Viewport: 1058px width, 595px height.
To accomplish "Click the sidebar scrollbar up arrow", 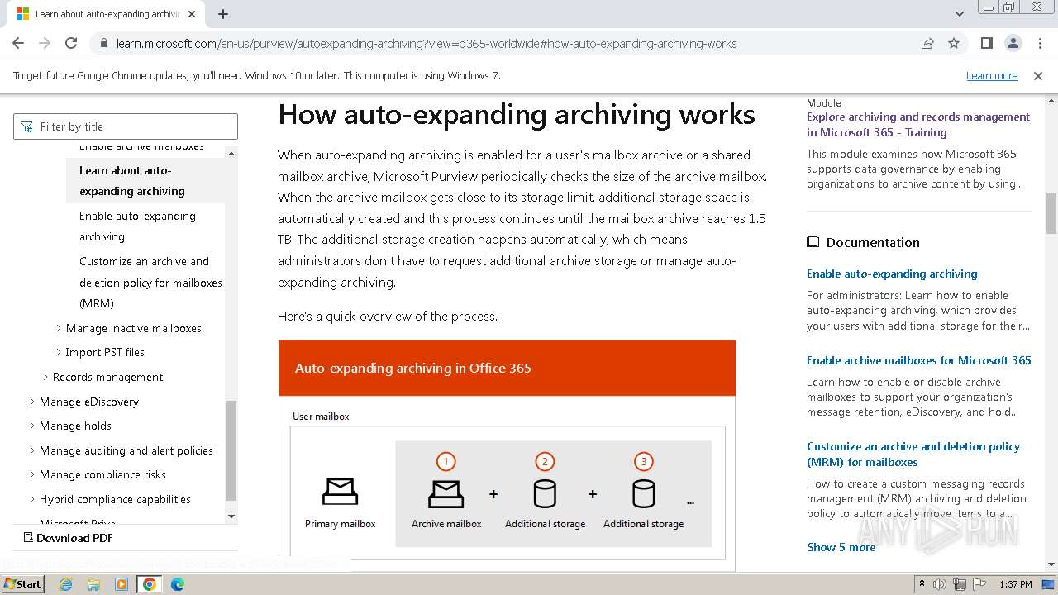I will [x=231, y=154].
